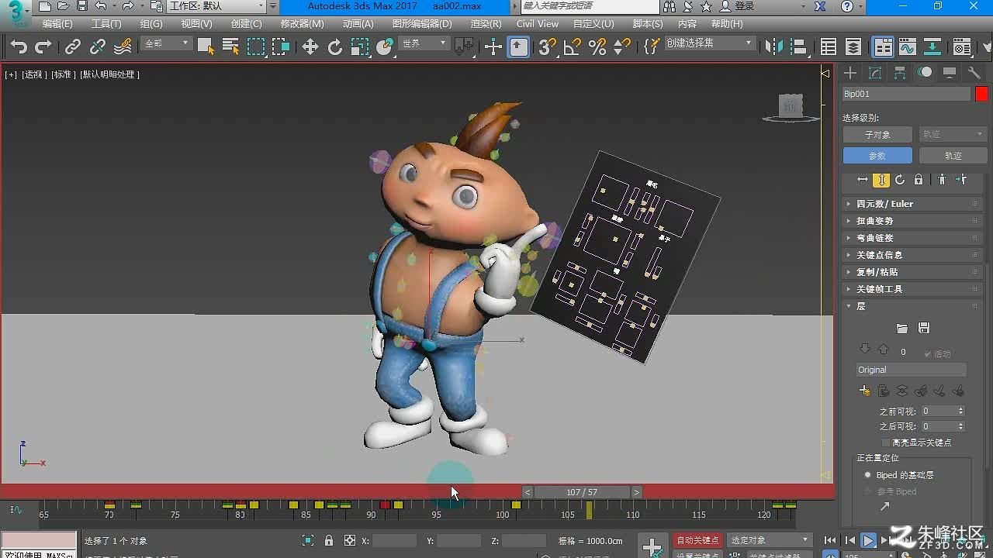The width and height of the screenshot is (993, 558).
Task: Click the load layer folder icon
Action: (901, 329)
